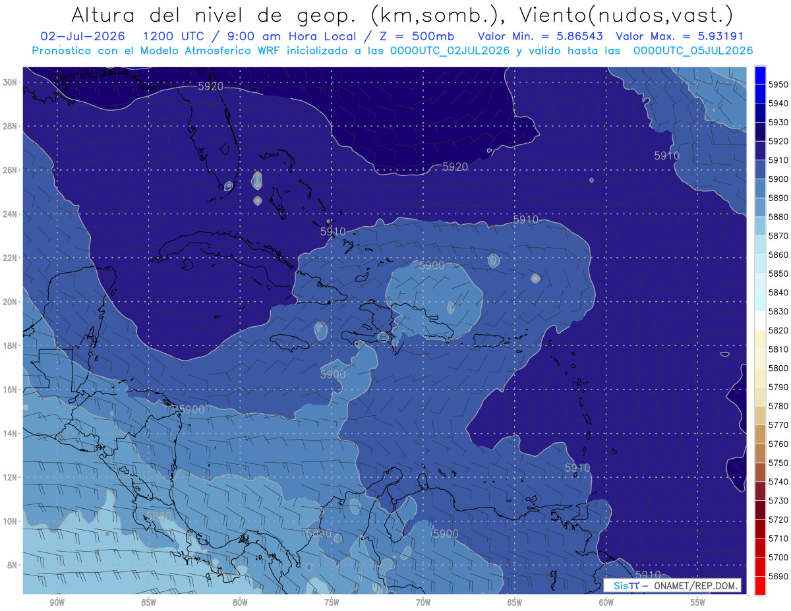The width and height of the screenshot is (791, 611).
Task: Click the '5890' contour label on the map
Action: coord(319,533)
